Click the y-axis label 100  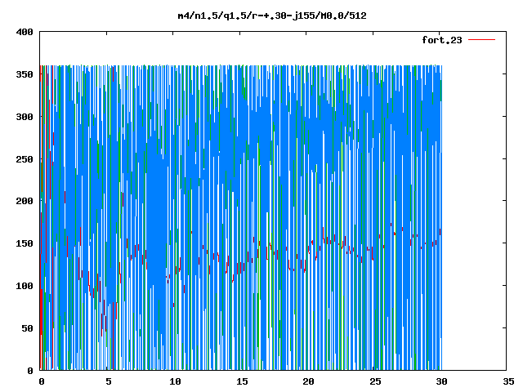coord(25,286)
